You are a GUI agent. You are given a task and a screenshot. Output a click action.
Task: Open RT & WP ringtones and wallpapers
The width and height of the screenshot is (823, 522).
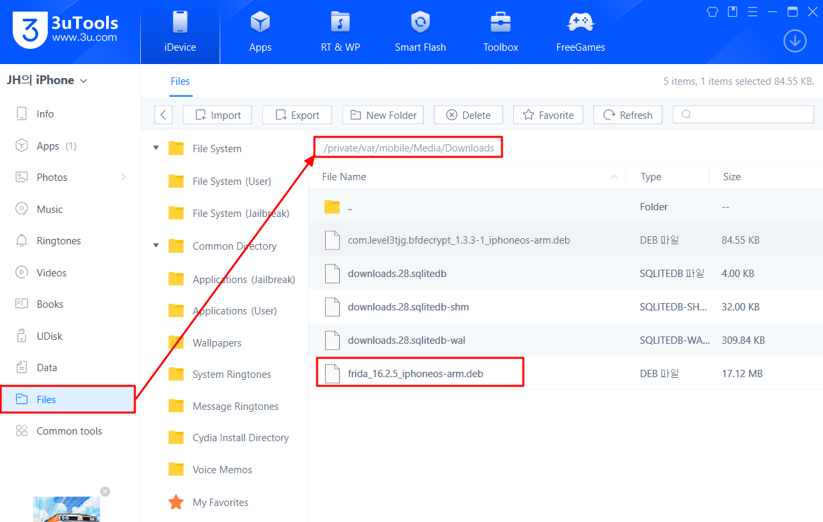[340, 32]
